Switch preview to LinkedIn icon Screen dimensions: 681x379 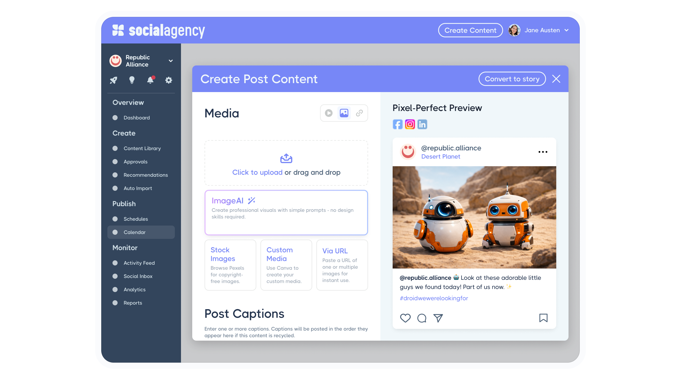coord(422,124)
